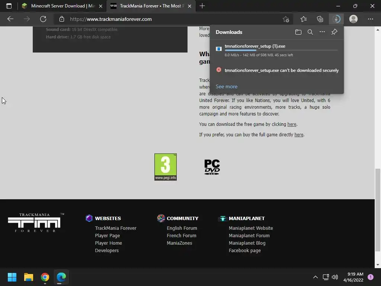The height and width of the screenshot is (286, 381).
Task: Open the Collections panel
Action: coord(320,19)
